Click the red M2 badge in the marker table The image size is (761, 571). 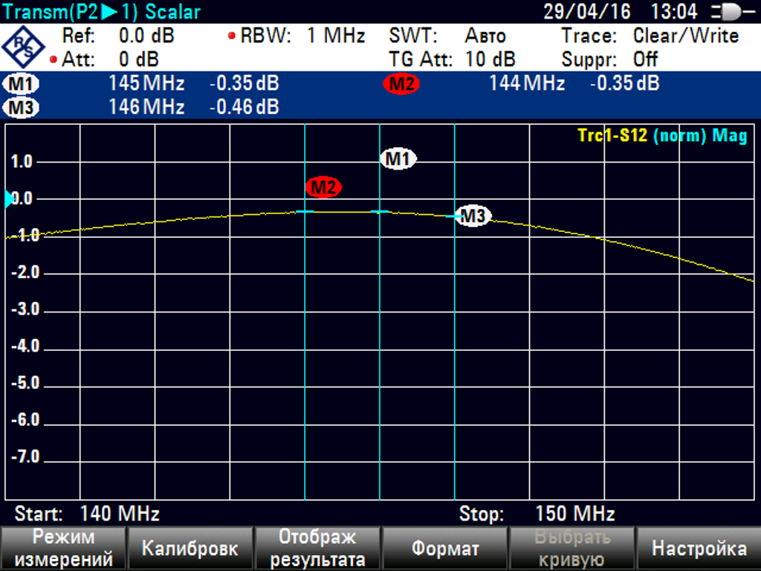tap(401, 84)
